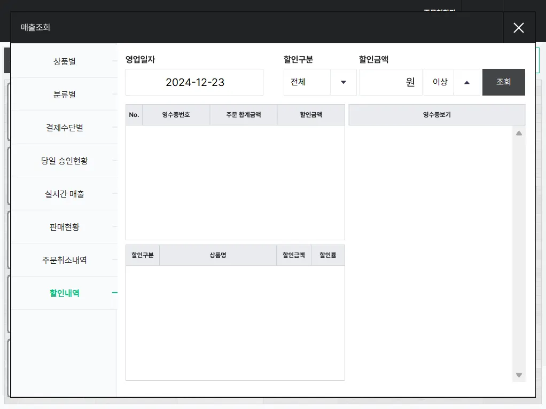Click the 영수증번호 column header
546x409 pixels.
tap(176, 115)
